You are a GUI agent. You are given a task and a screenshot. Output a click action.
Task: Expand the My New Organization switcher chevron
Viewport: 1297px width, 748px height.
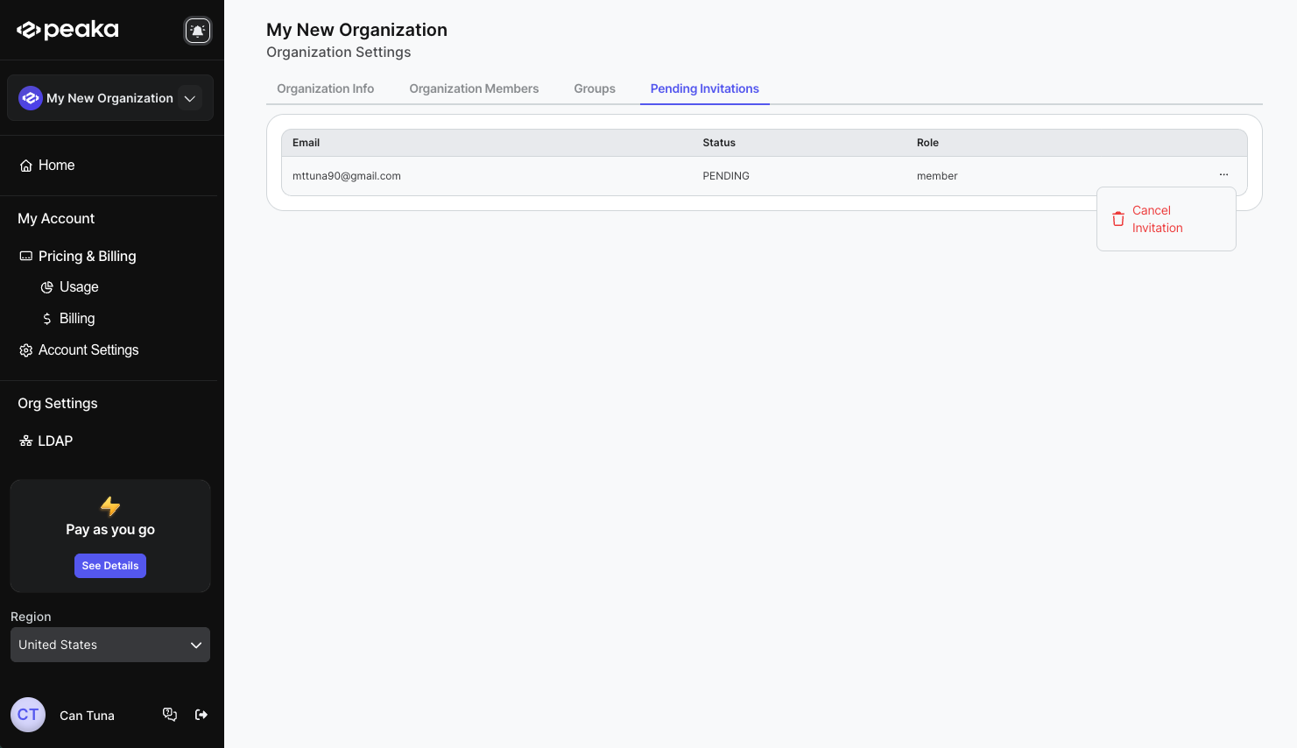tap(190, 98)
